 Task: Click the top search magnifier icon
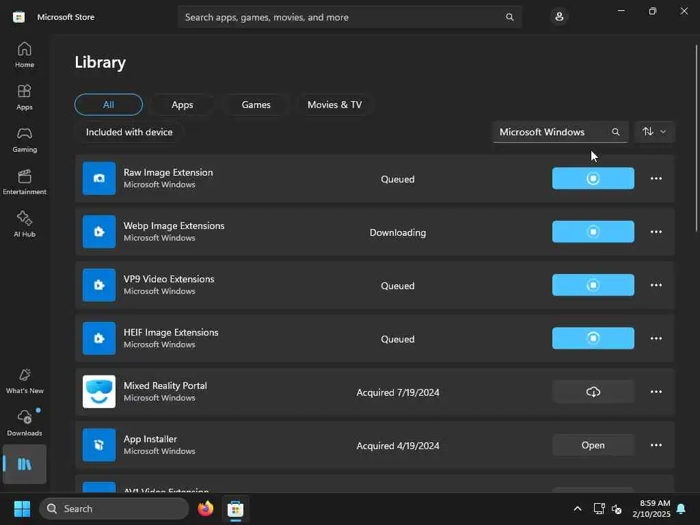tap(509, 17)
